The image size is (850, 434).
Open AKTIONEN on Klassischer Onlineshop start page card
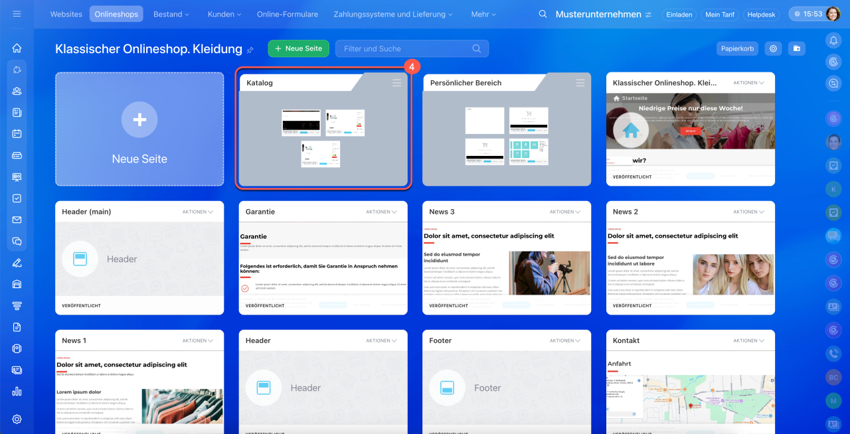(749, 83)
